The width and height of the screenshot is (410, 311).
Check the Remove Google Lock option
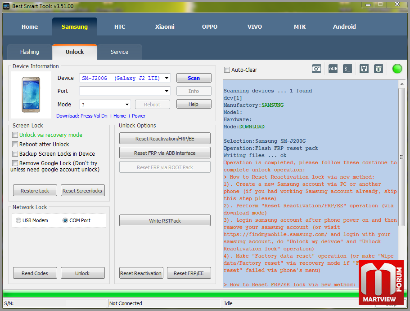click(15, 163)
